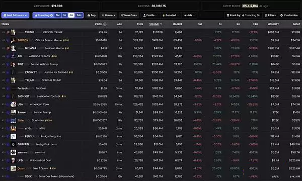
Task: Click the dollar icon beside PRICE header
Action: pos(105,24)
